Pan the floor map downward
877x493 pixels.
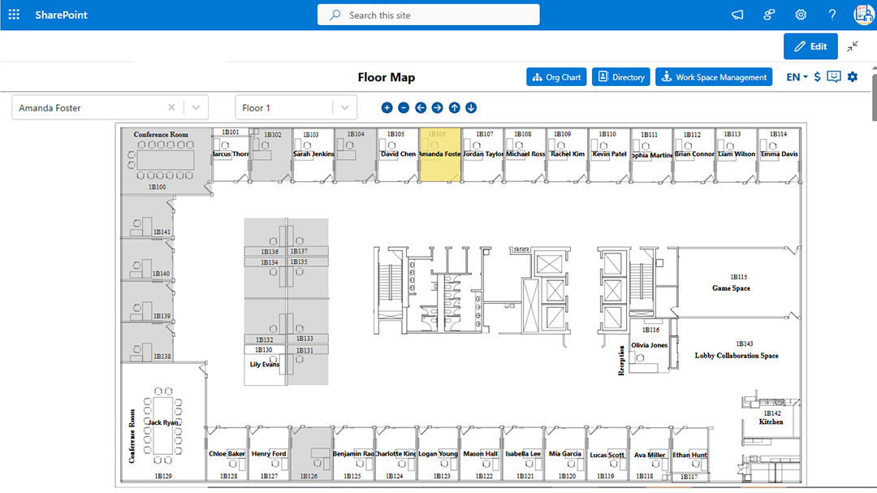coord(471,106)
